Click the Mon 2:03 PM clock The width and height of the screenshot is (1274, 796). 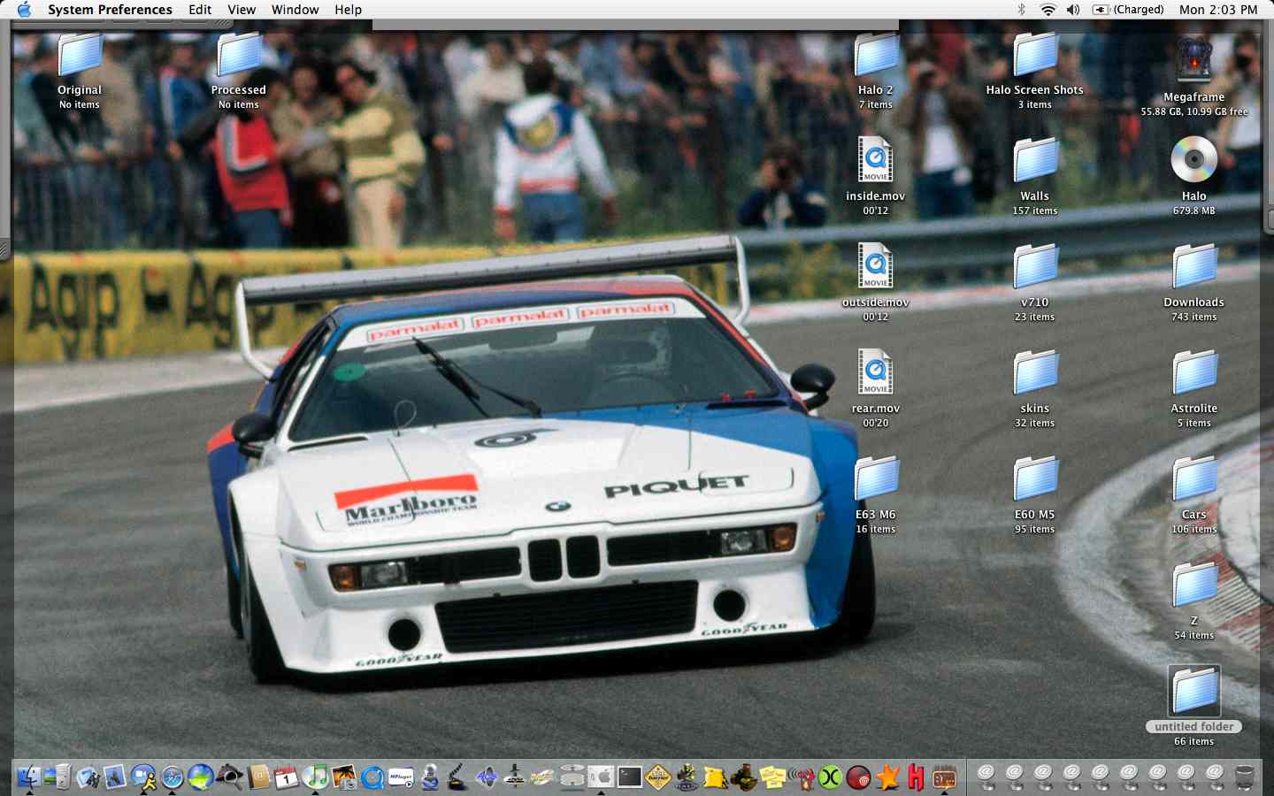(x=1217, y=10)
